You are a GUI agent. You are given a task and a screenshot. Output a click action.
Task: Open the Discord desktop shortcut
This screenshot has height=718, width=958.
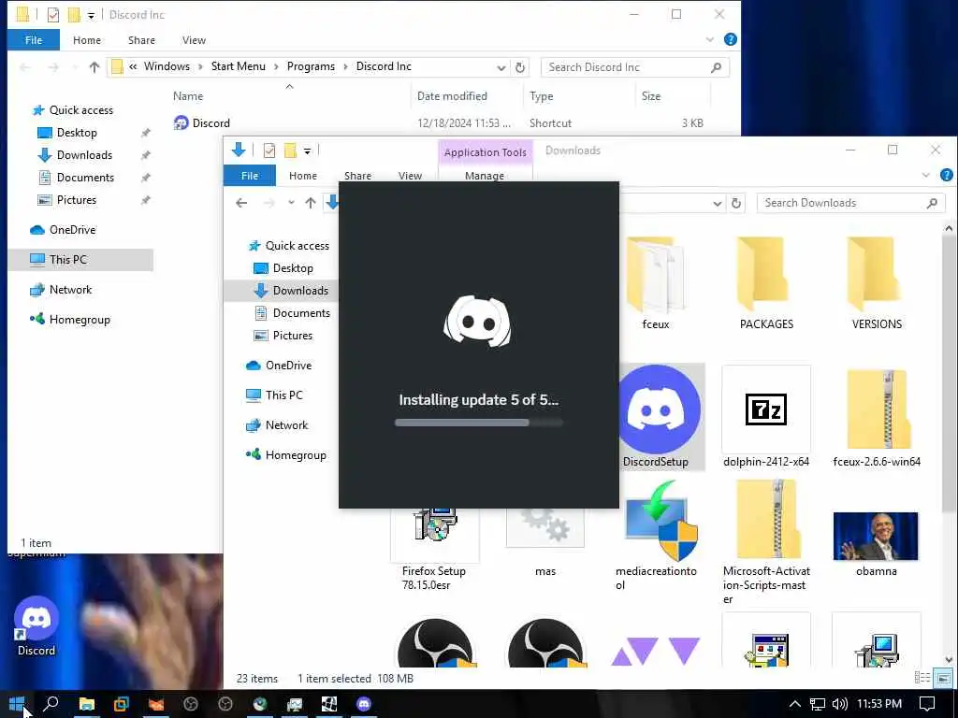[36, 626]
